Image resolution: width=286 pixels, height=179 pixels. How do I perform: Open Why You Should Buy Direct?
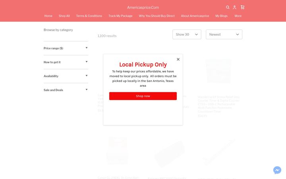point(157,16)
